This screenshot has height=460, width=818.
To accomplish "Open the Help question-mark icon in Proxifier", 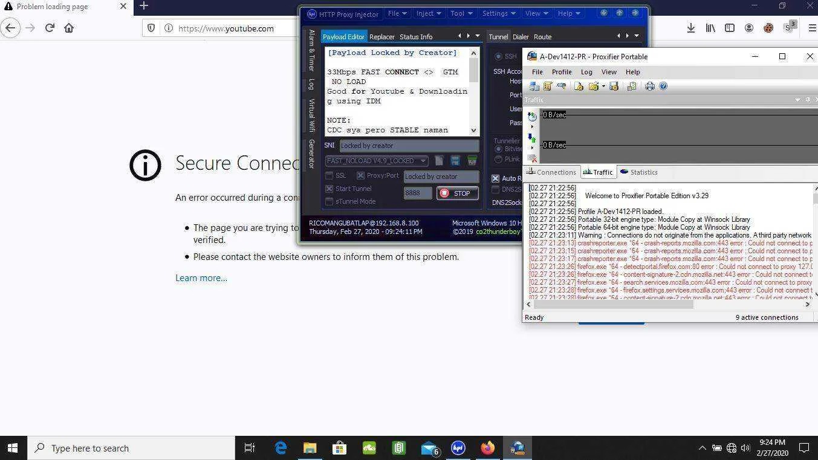I will point(663,86).
